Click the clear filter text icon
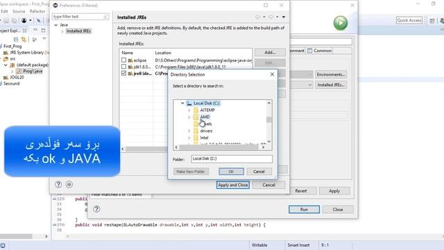 pyautogui.click(x=105, y=17)
